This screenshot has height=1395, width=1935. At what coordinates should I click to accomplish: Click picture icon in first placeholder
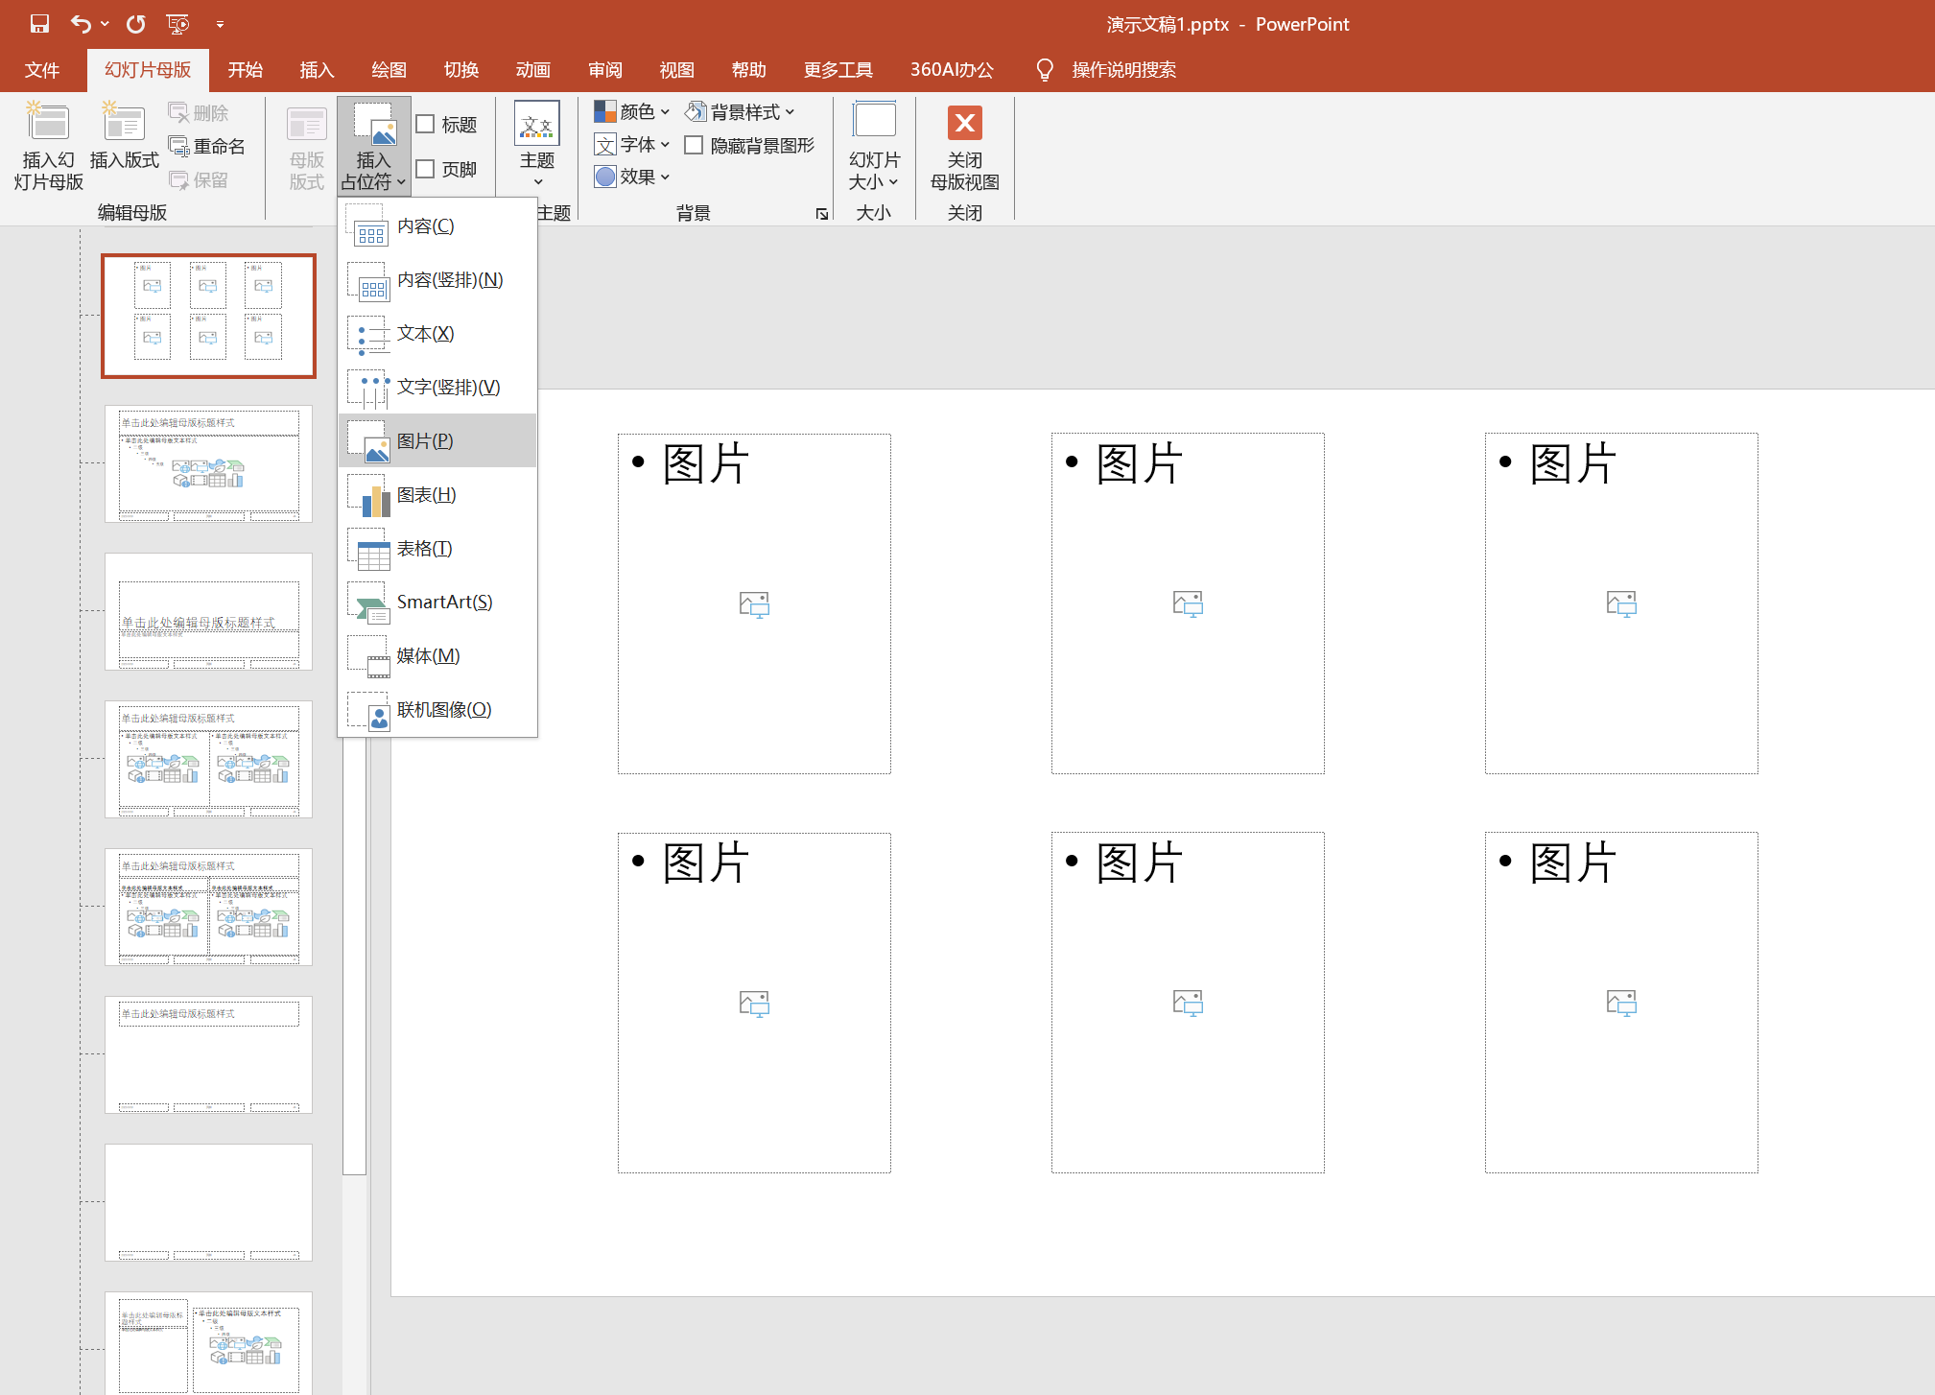coord(754,603)
